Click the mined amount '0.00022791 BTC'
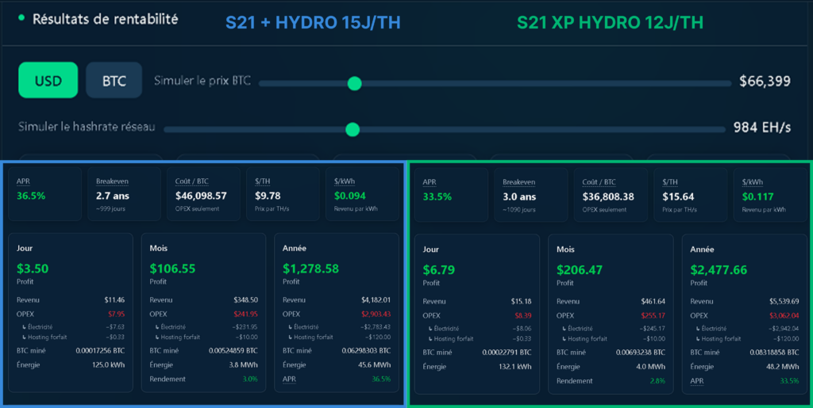Viewport: 813px width, 408px height. [507, 353]
